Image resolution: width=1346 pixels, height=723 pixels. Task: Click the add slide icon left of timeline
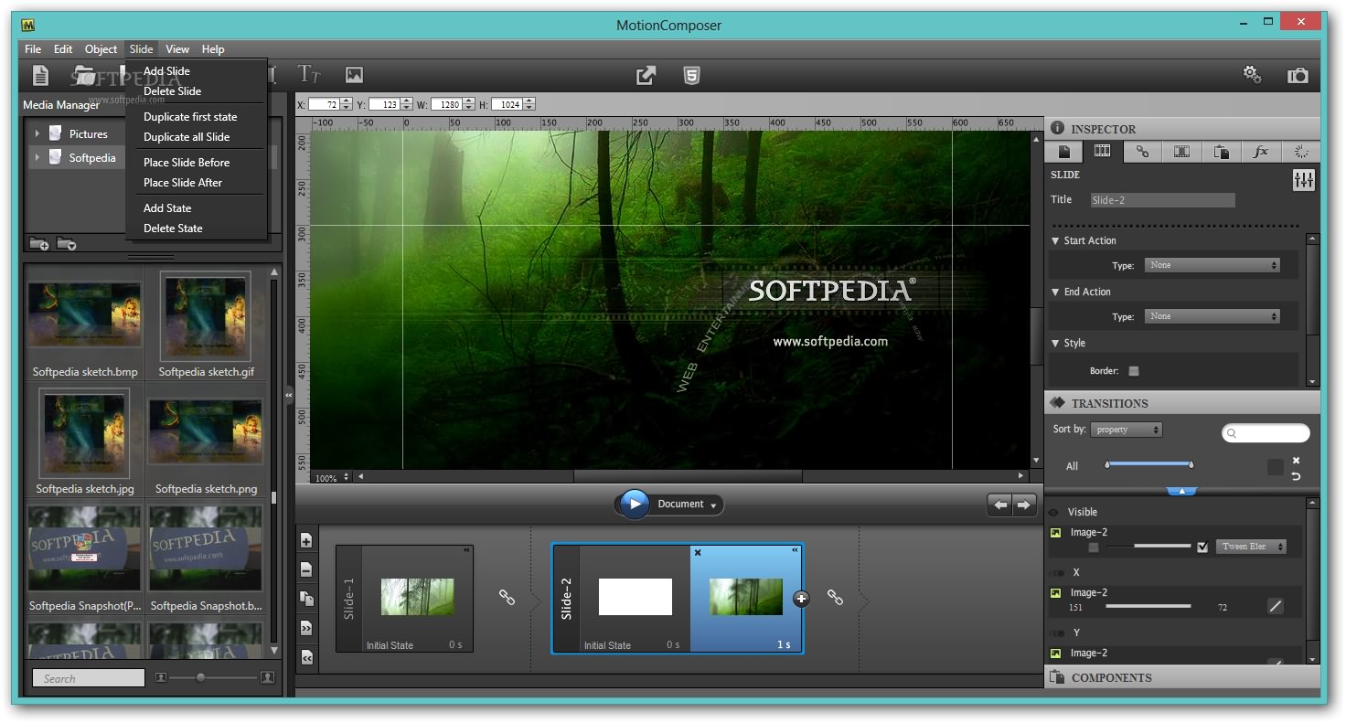(306, 540)
